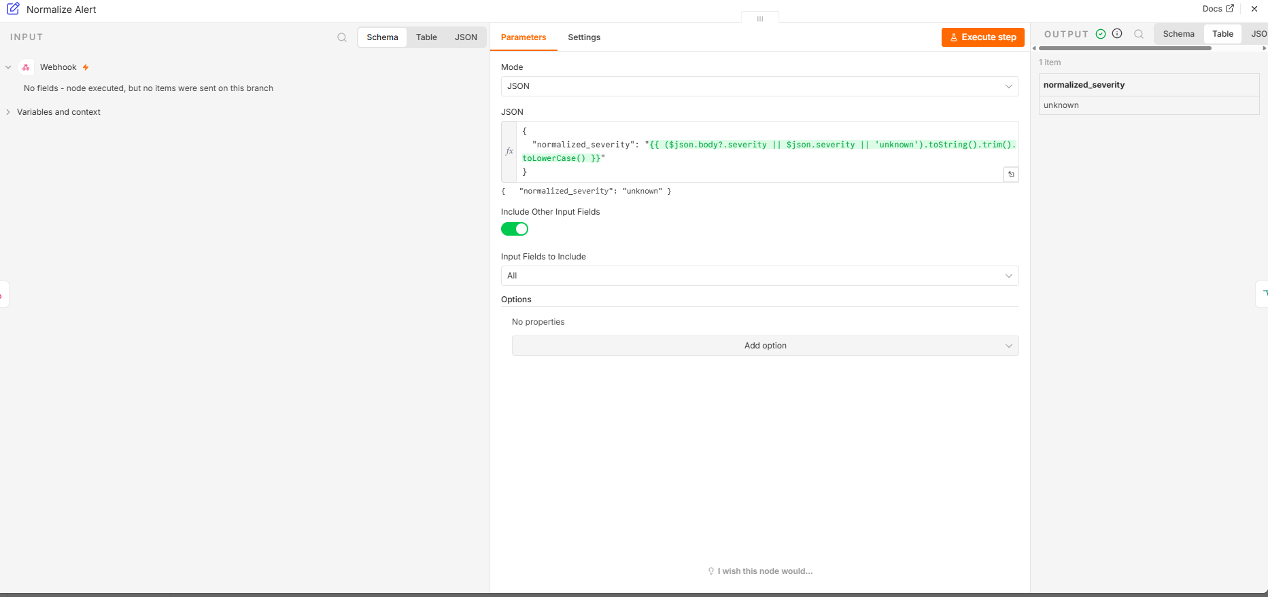Click the unknown value cell in output
Screen dimensions: 1268x597
click(x=1149, y=105)
